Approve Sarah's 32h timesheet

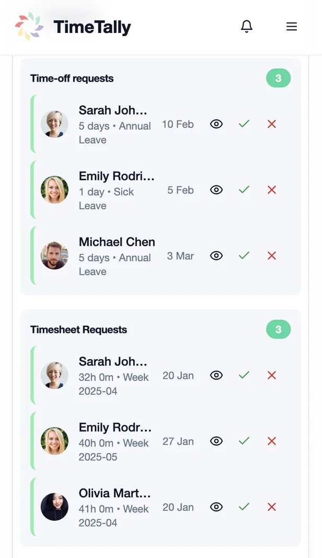[x=244, y=375]
